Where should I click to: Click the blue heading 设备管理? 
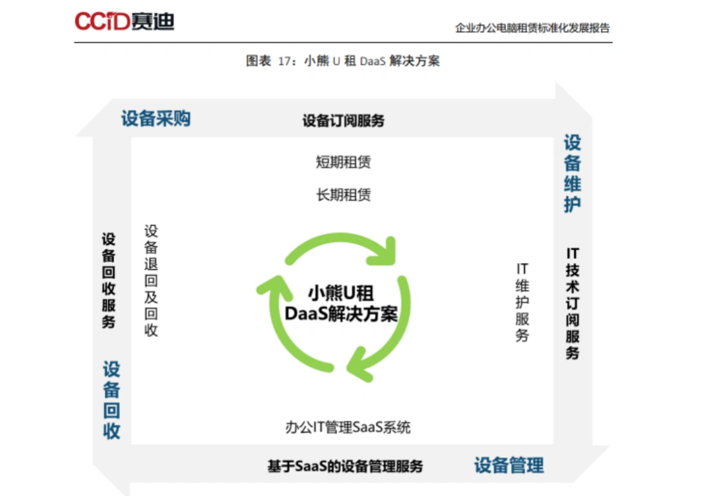(509, 465)
